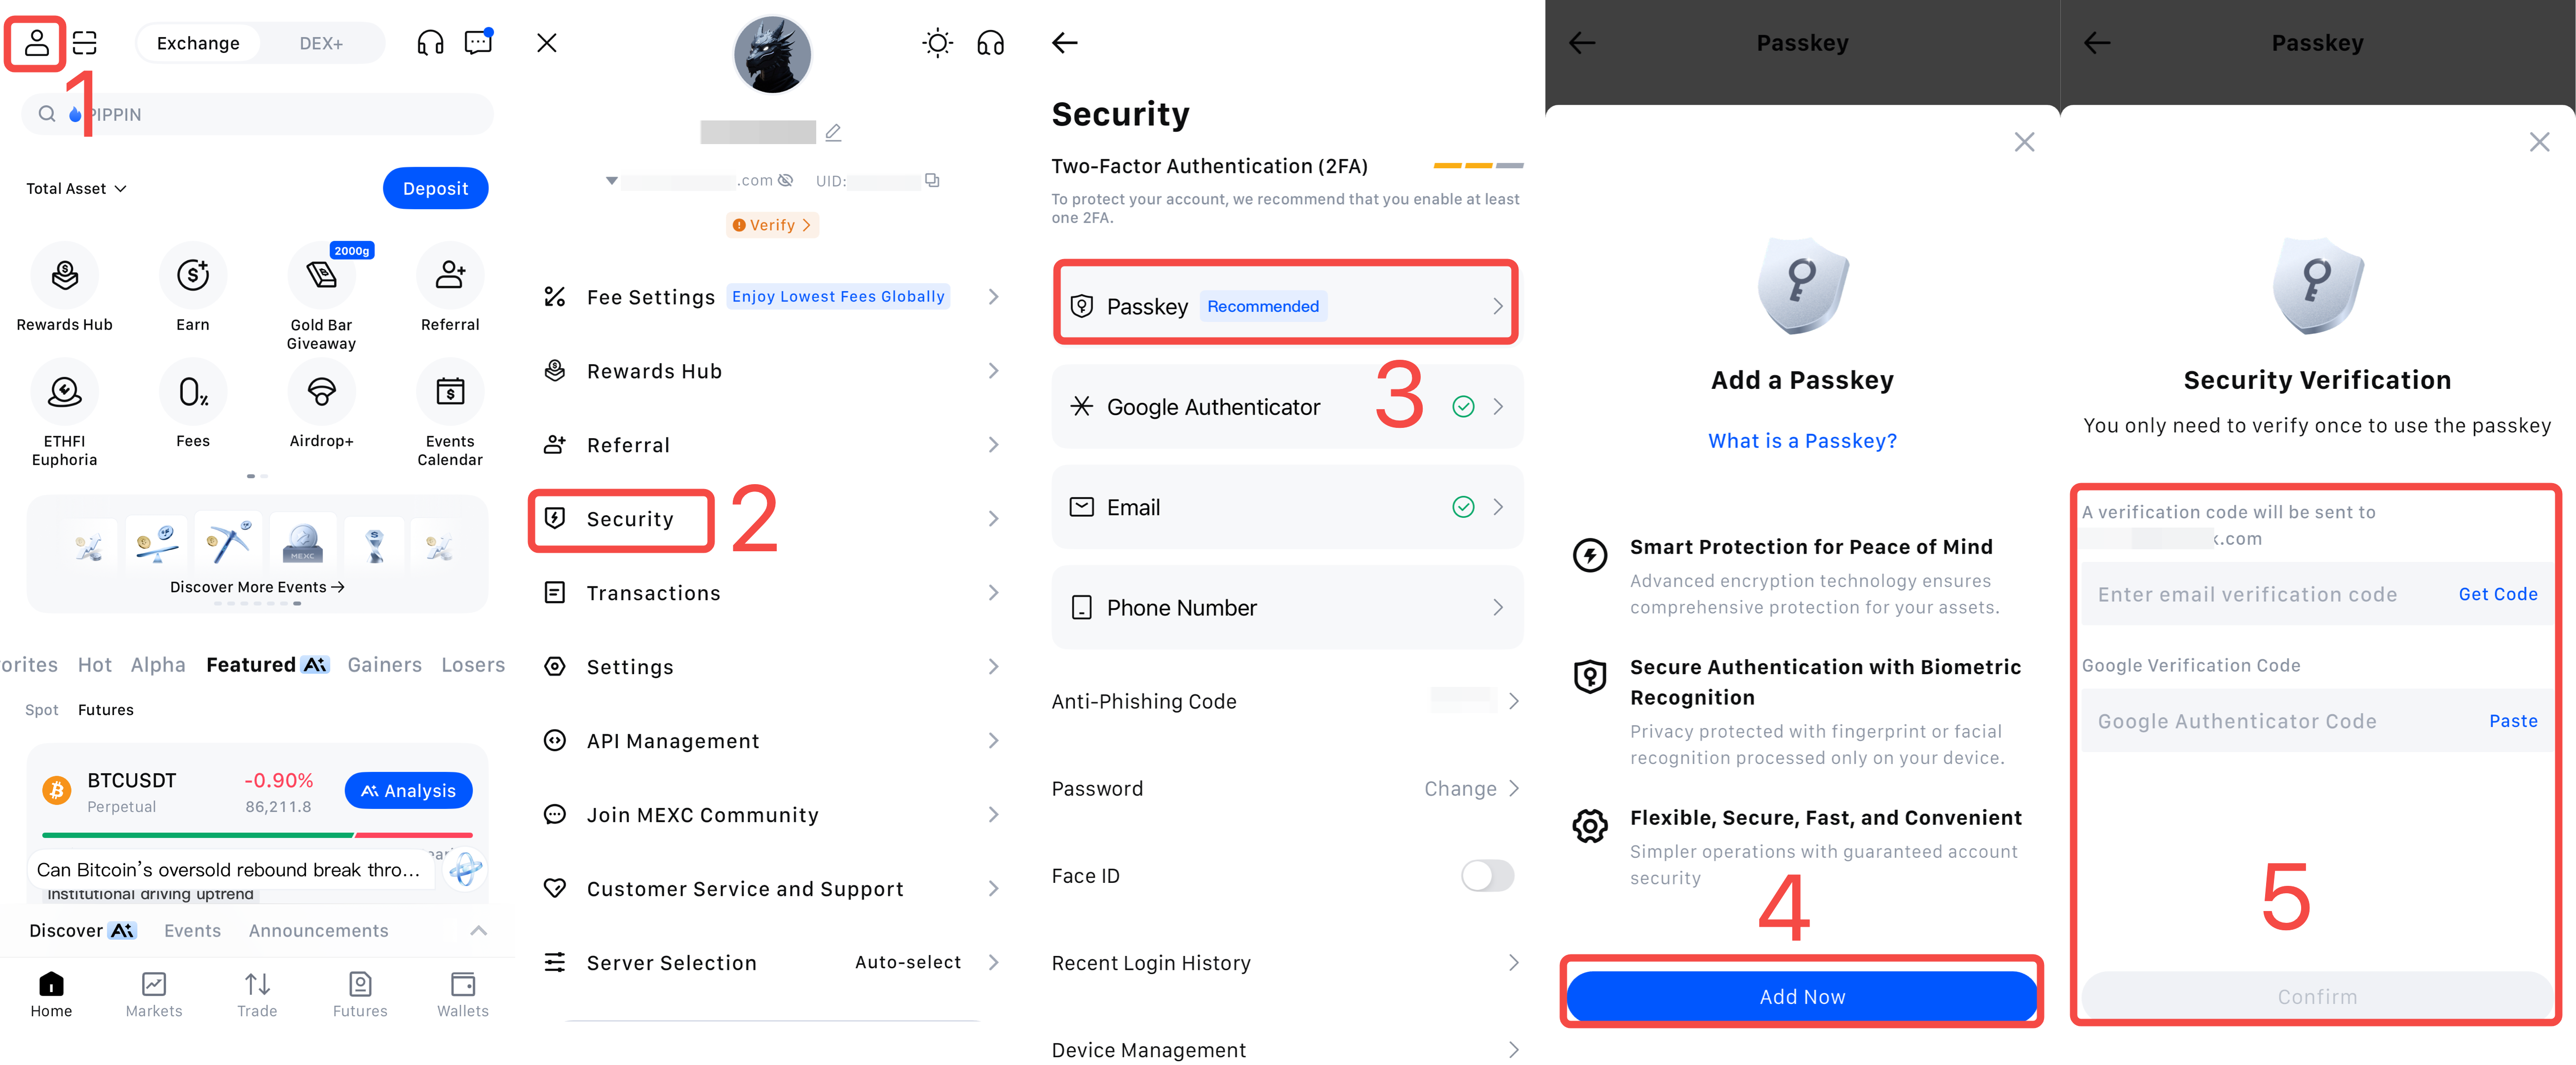Viewport: 2576px width, 1065px height.
Task: Open the Rewards Hub shortcut icon
Action: click(x=64, y=275)
